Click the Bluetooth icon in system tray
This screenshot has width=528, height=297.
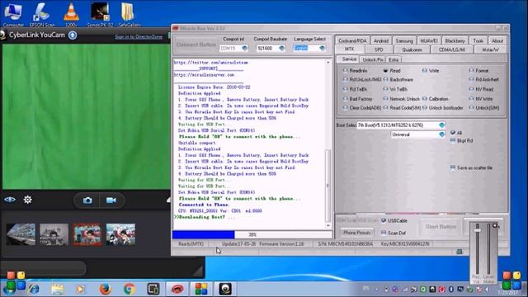pos(451,290)
